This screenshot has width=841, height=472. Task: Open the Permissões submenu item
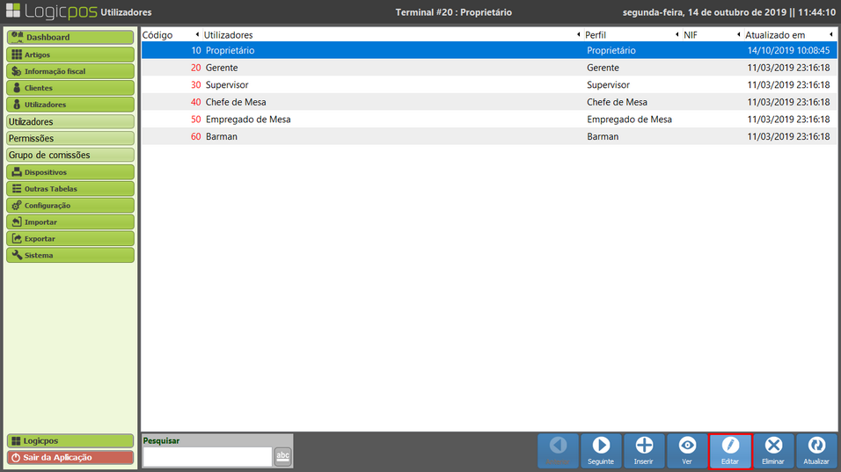coord(70,139)
